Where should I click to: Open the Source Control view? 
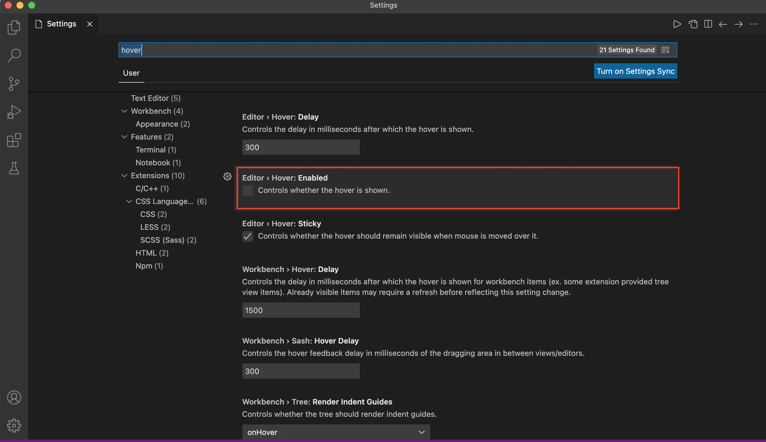[14, 84]
